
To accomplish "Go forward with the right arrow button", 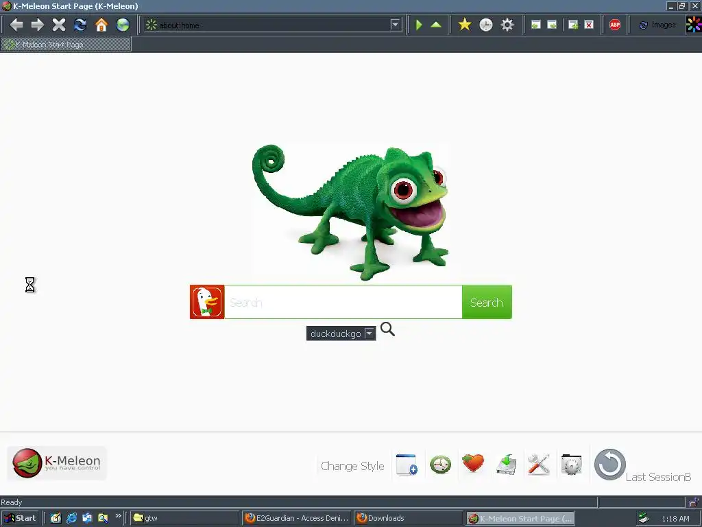I will click(38, 25).
